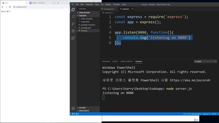The image size is (219, 123).
Task: Click the 'Cannot GET /' text in Chrome
Action: (6, 11)
